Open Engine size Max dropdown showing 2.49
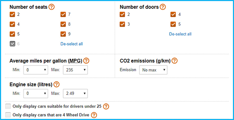Screen dimensions: 234x120 click(x=75, y=93)
